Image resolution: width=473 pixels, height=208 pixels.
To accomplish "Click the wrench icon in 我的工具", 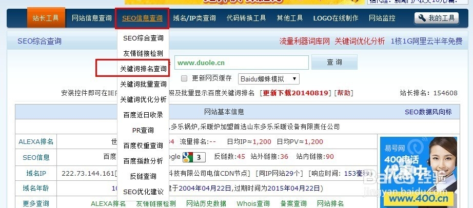I will click(422, 18).
